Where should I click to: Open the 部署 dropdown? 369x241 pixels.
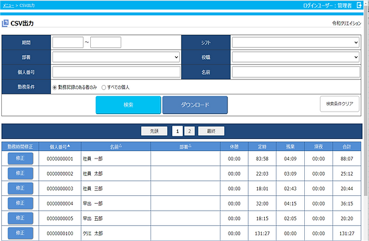point(116,57)
